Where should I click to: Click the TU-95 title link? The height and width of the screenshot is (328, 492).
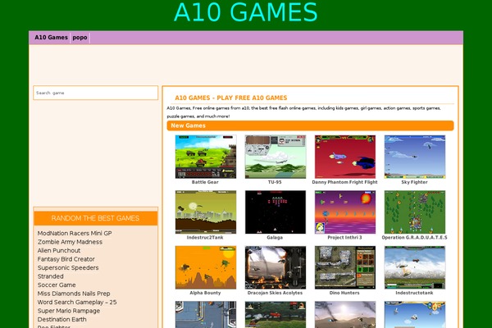click(275, 182)
